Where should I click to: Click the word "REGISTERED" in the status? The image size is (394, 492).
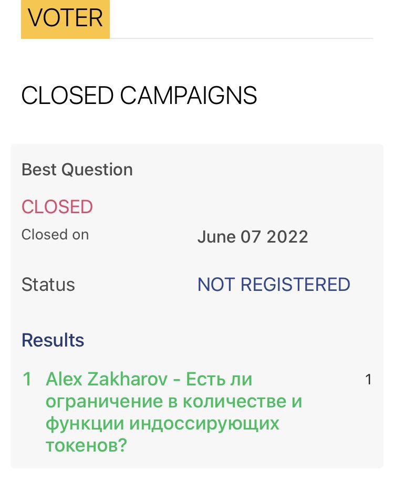(296, 285)
